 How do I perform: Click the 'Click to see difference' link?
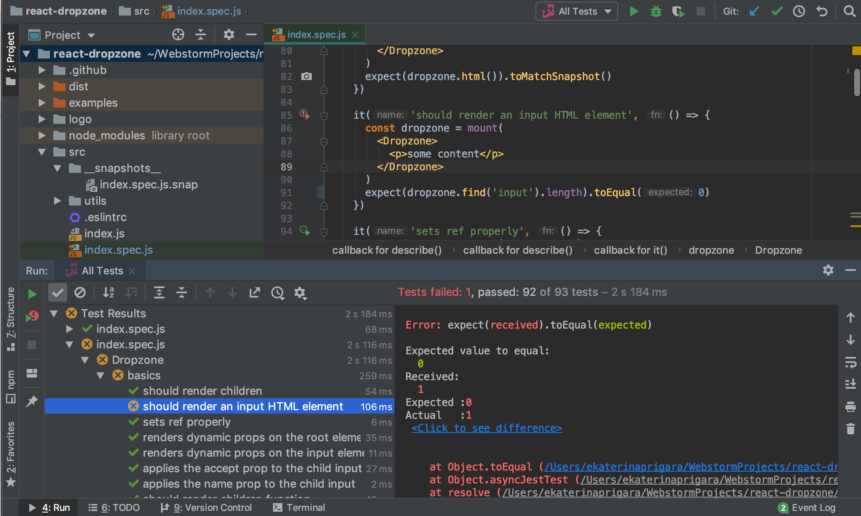(x=486, y=428)
